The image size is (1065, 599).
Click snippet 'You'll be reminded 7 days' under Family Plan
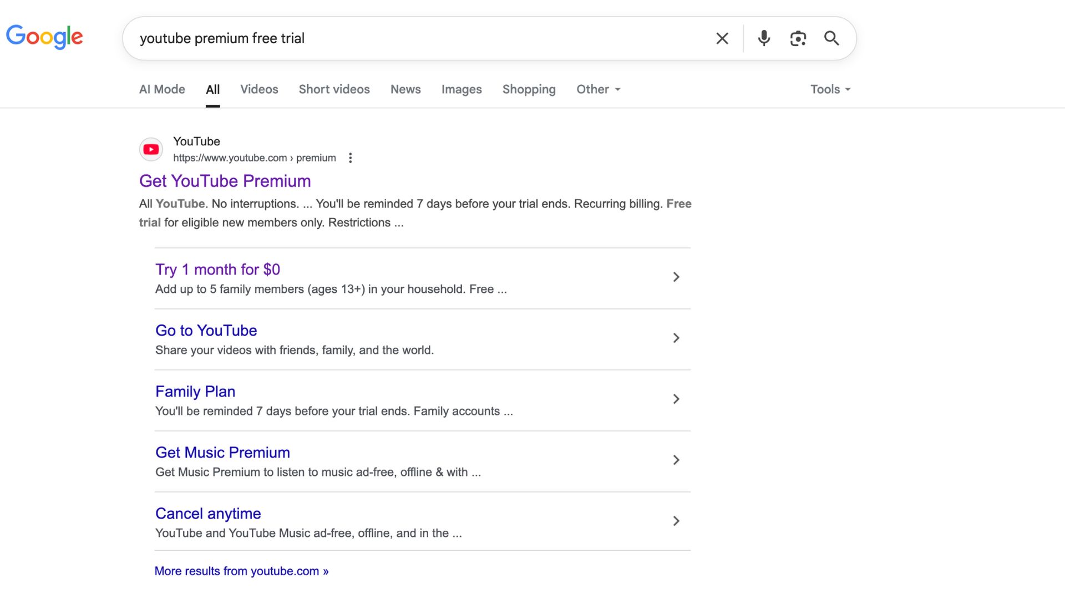(334, 411)
